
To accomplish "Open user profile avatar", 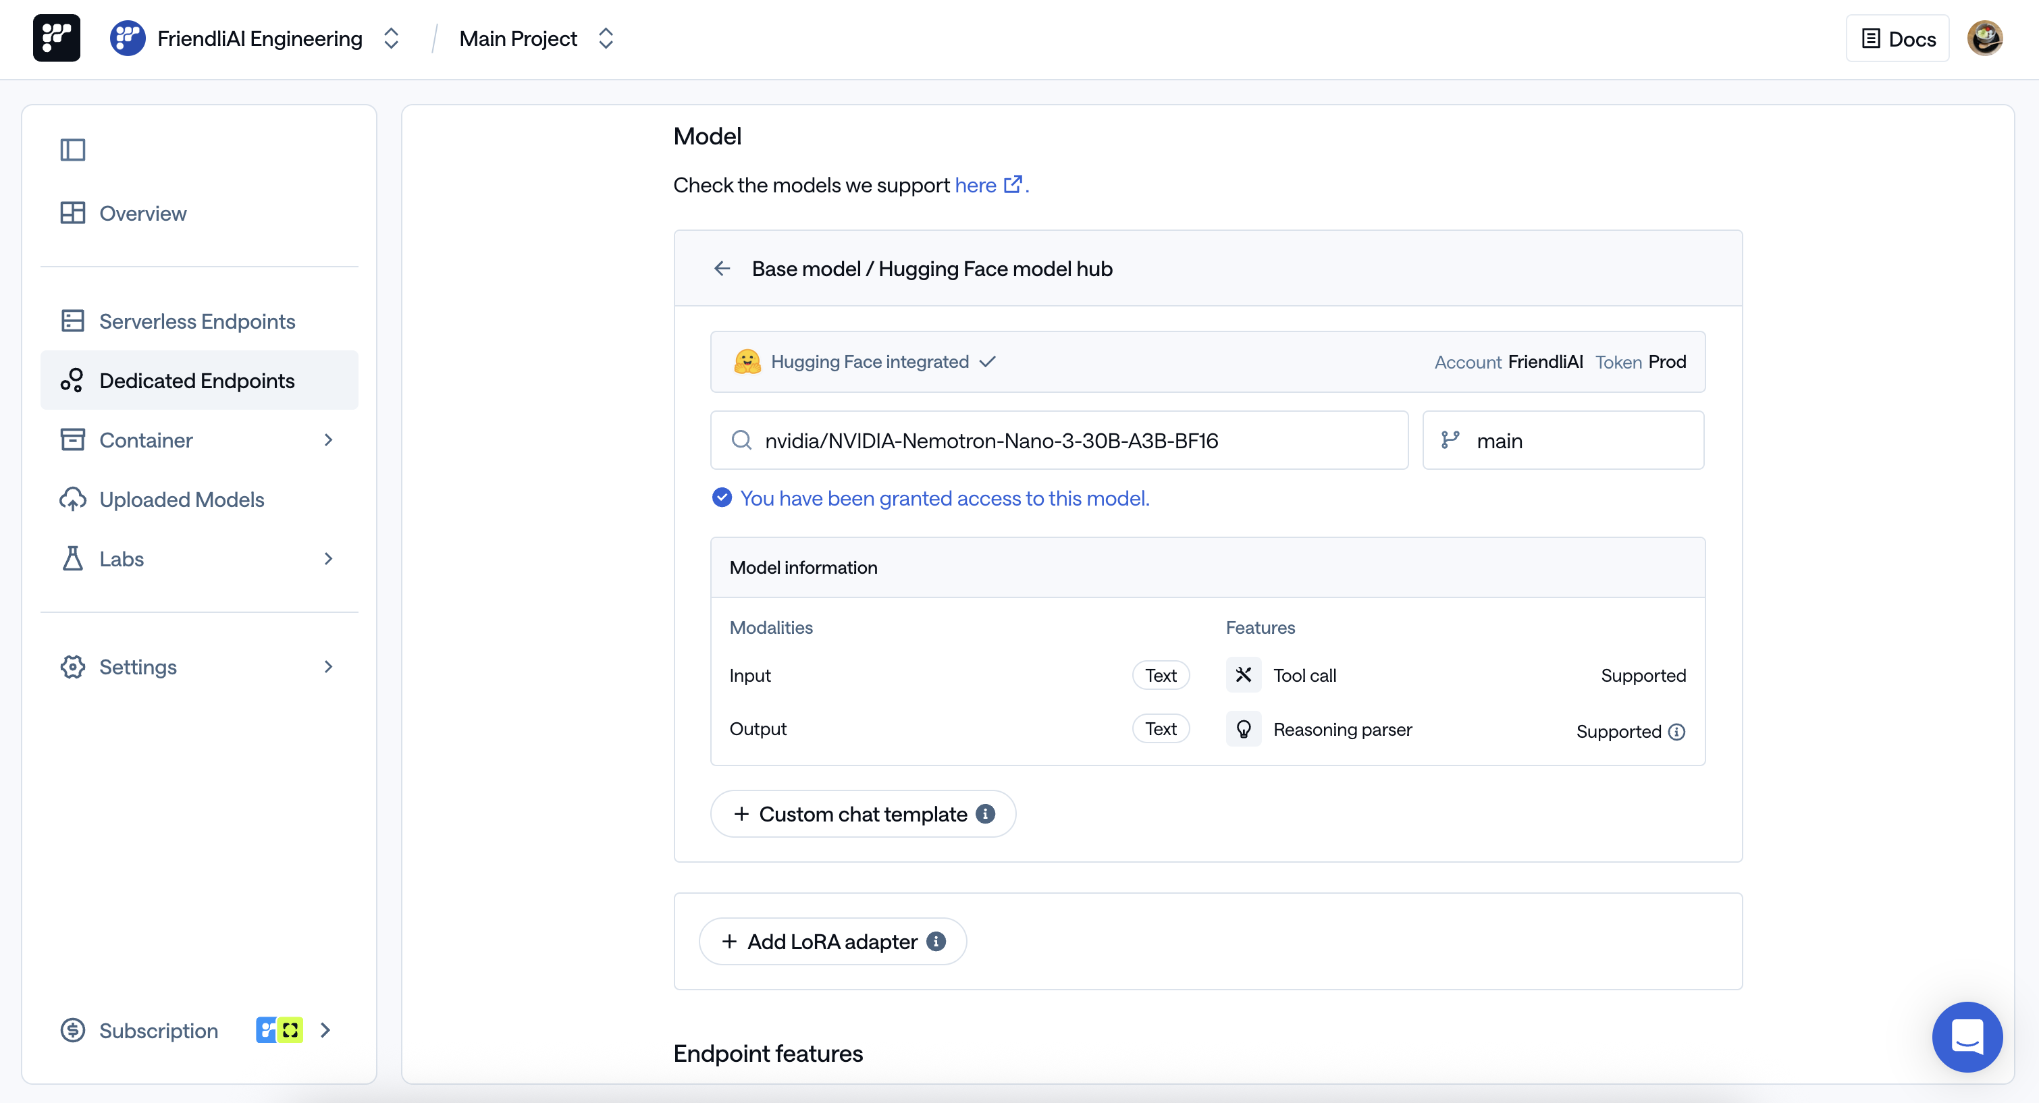I will [x=1984, y=38].
